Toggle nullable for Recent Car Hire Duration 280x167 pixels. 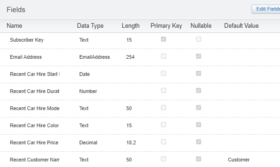198,90
